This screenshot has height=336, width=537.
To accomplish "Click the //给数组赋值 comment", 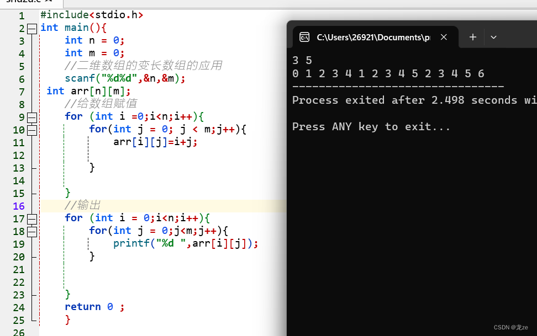I will pyautogui.click(x=101, y=103).
